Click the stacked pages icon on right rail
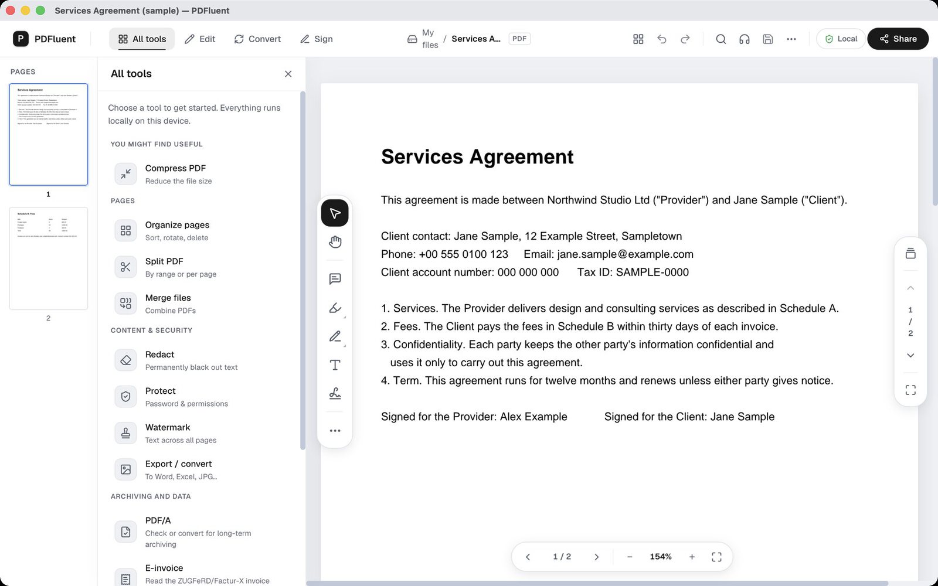 (910, 253)
